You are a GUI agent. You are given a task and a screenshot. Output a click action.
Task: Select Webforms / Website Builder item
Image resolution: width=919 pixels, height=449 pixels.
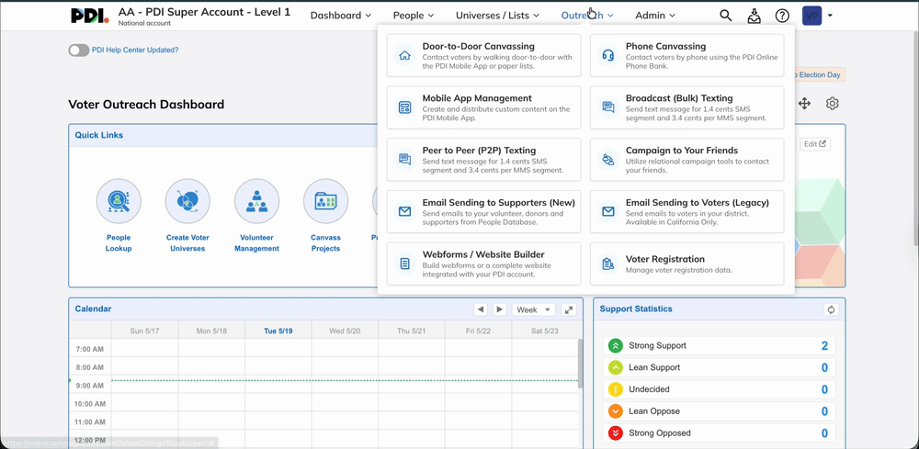483,264
